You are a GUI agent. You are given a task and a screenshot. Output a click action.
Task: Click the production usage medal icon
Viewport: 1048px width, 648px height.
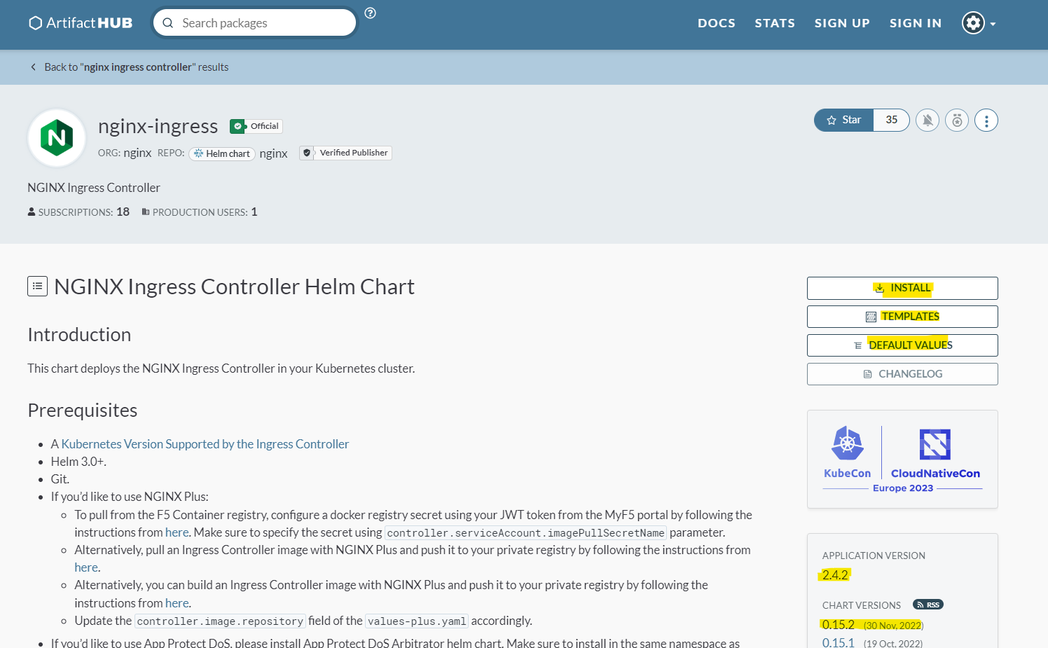(x=956, y=120)
